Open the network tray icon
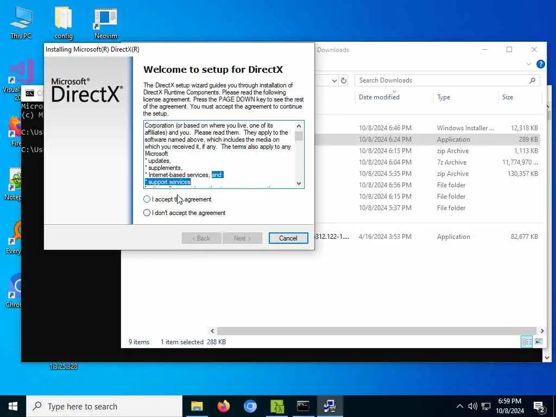This screenshot has height=417, width=556. [x=486, y=406]
